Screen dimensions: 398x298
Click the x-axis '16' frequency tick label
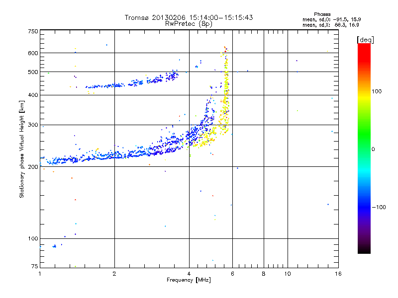pyautogui.click(x=338, y=274)
